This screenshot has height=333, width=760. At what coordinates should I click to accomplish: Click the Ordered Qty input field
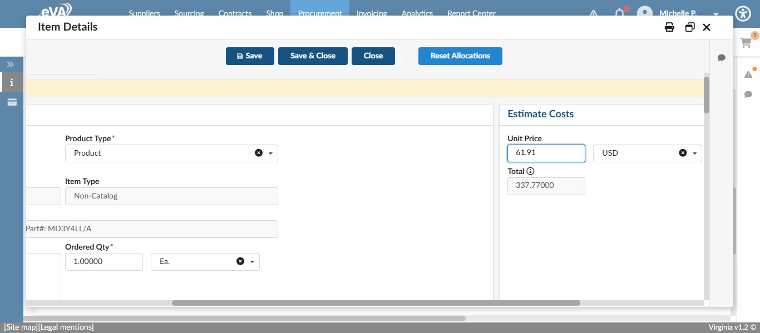104,261
